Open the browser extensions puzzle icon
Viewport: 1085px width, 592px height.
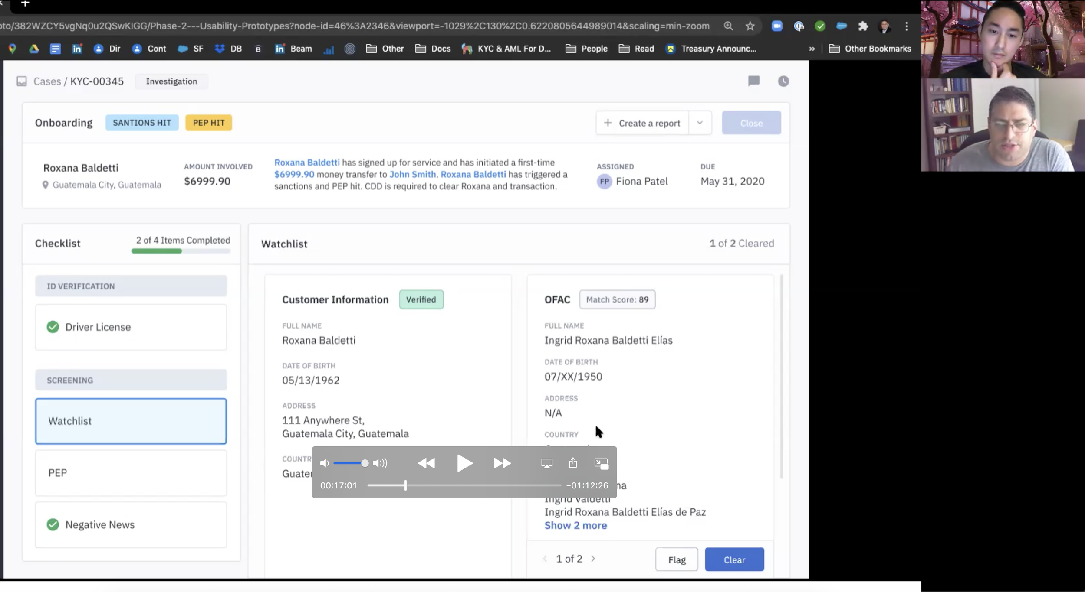pos(863,26)
